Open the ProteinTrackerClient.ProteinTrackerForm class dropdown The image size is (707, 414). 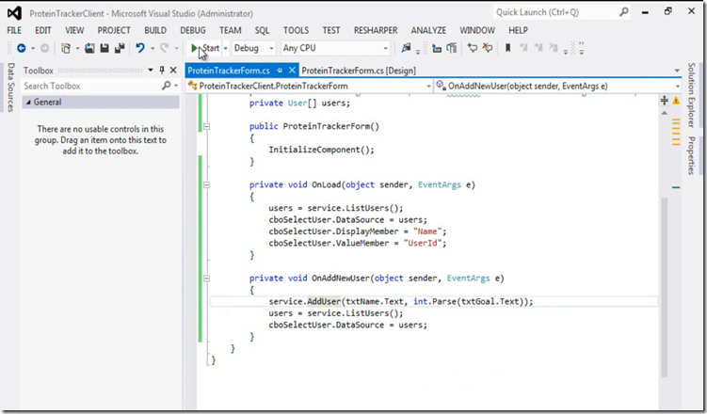(310, 86)
